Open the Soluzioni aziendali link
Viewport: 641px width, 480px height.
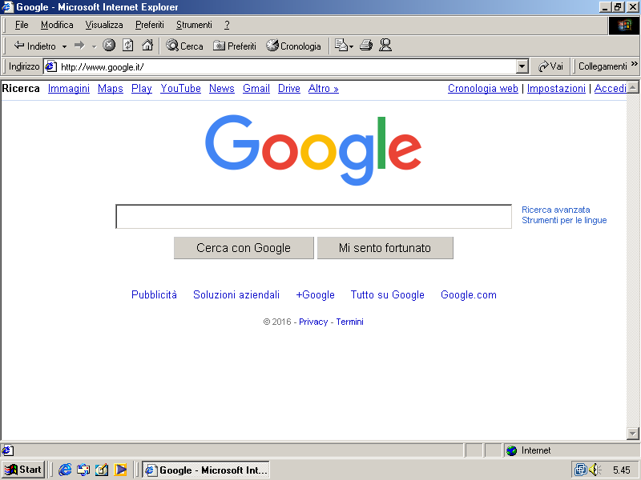click(x=236, y=294)
